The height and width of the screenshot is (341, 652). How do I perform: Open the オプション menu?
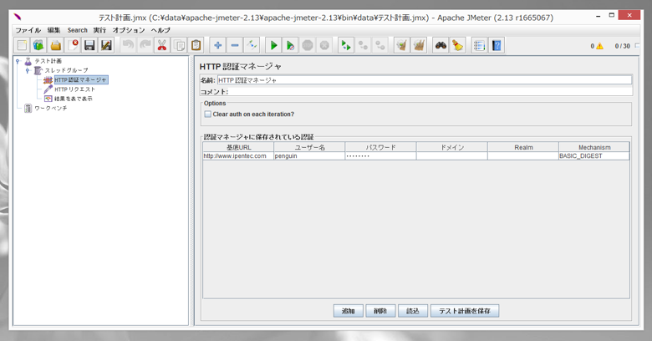click(x=129, y=30)
